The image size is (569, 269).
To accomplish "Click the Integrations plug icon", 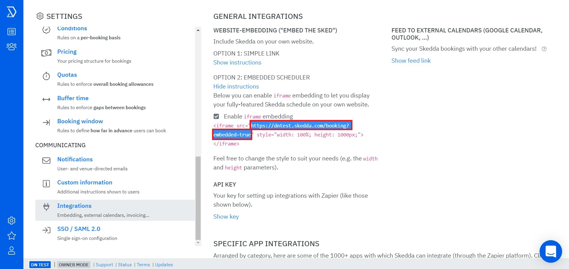I will 46,207.
